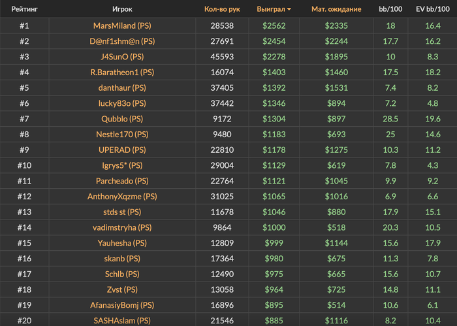View R.Baratheon1 (PS) player stats
Viewport: 457px width, 326px height.
pos(122,72)
